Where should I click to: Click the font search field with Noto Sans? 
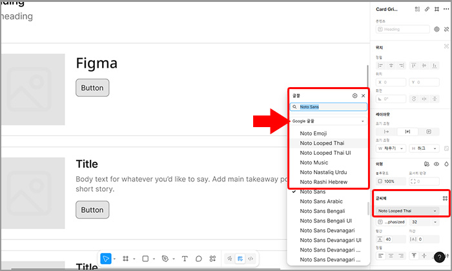[329, 107]
